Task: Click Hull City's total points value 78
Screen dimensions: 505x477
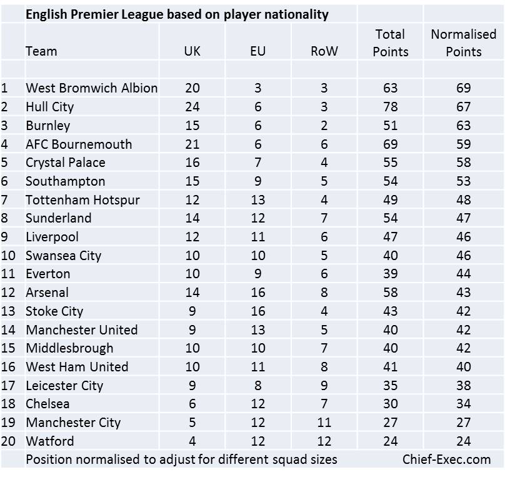Action: pyautogui.click(x=390, y=107)
